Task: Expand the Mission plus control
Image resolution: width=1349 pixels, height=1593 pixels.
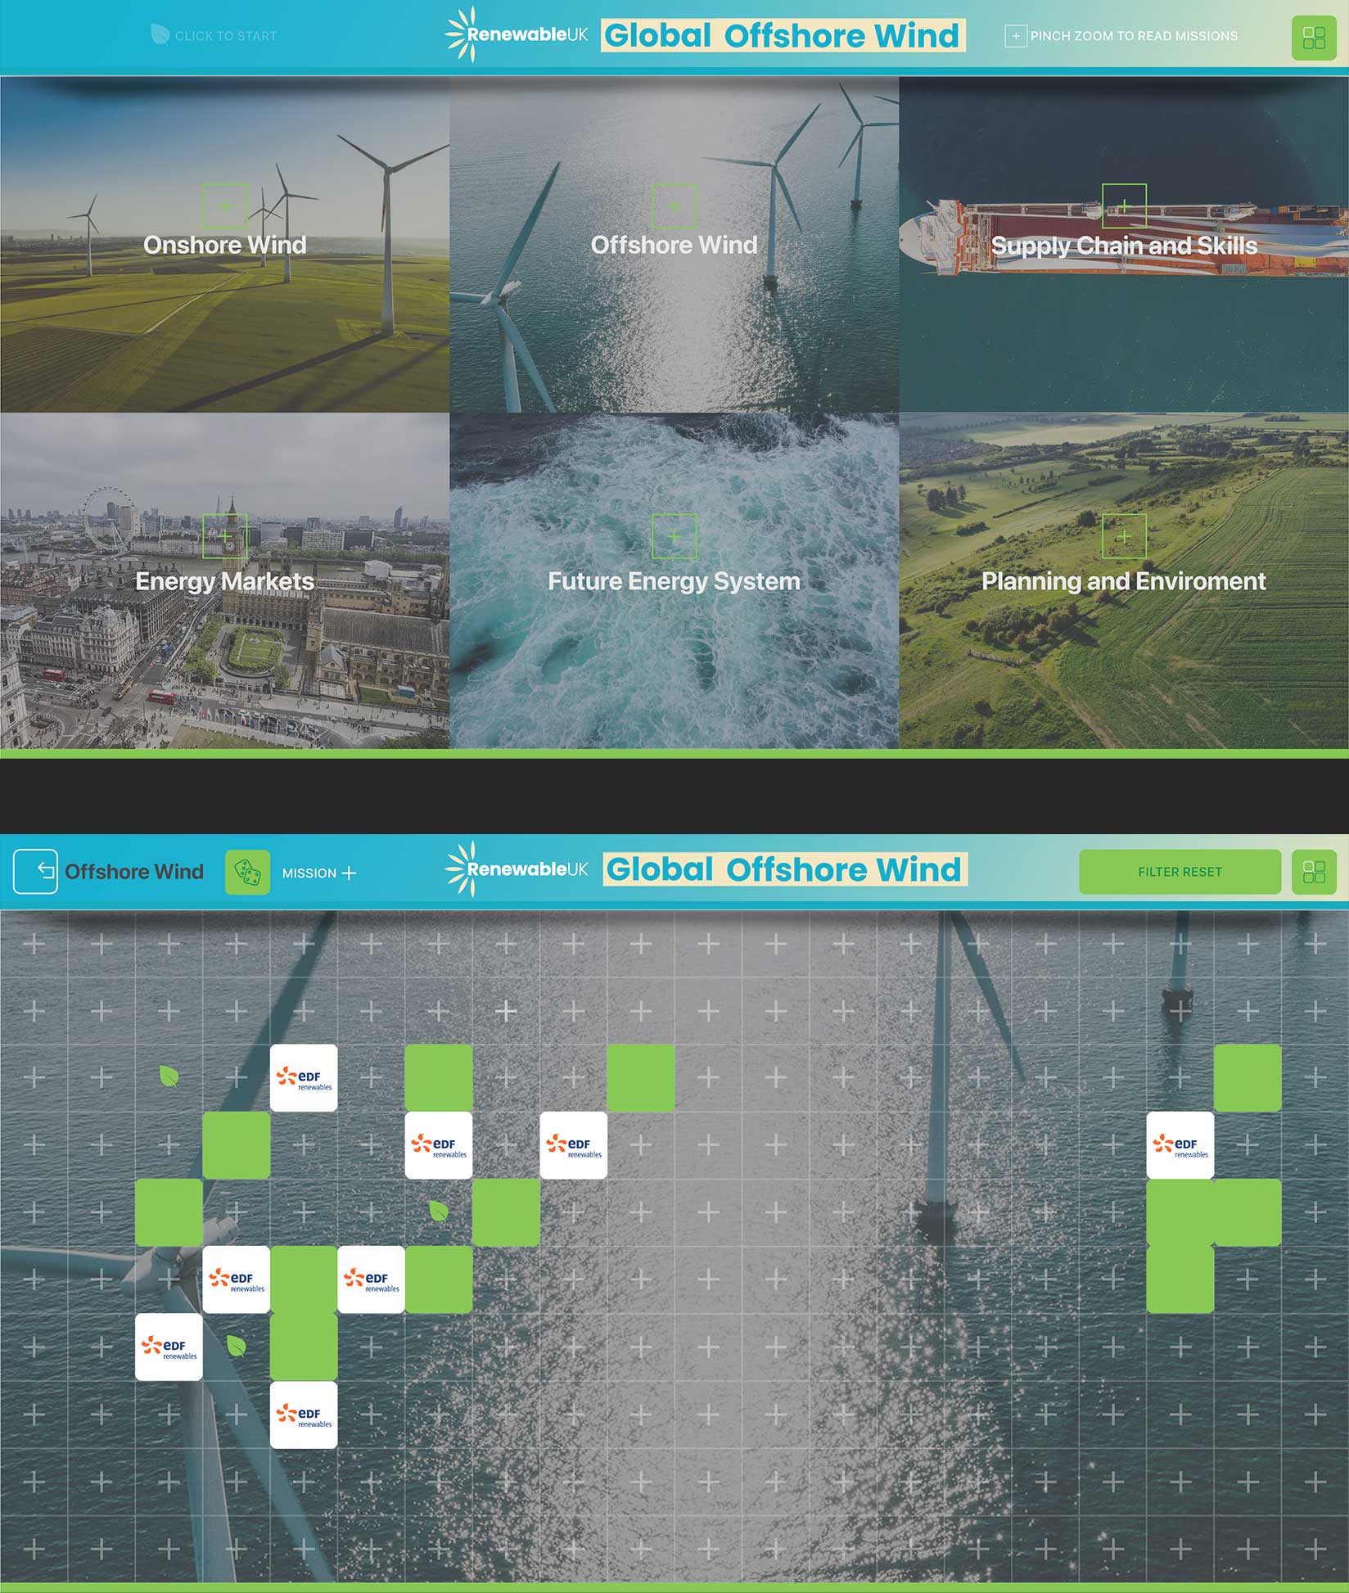Action: pos(350,873)
